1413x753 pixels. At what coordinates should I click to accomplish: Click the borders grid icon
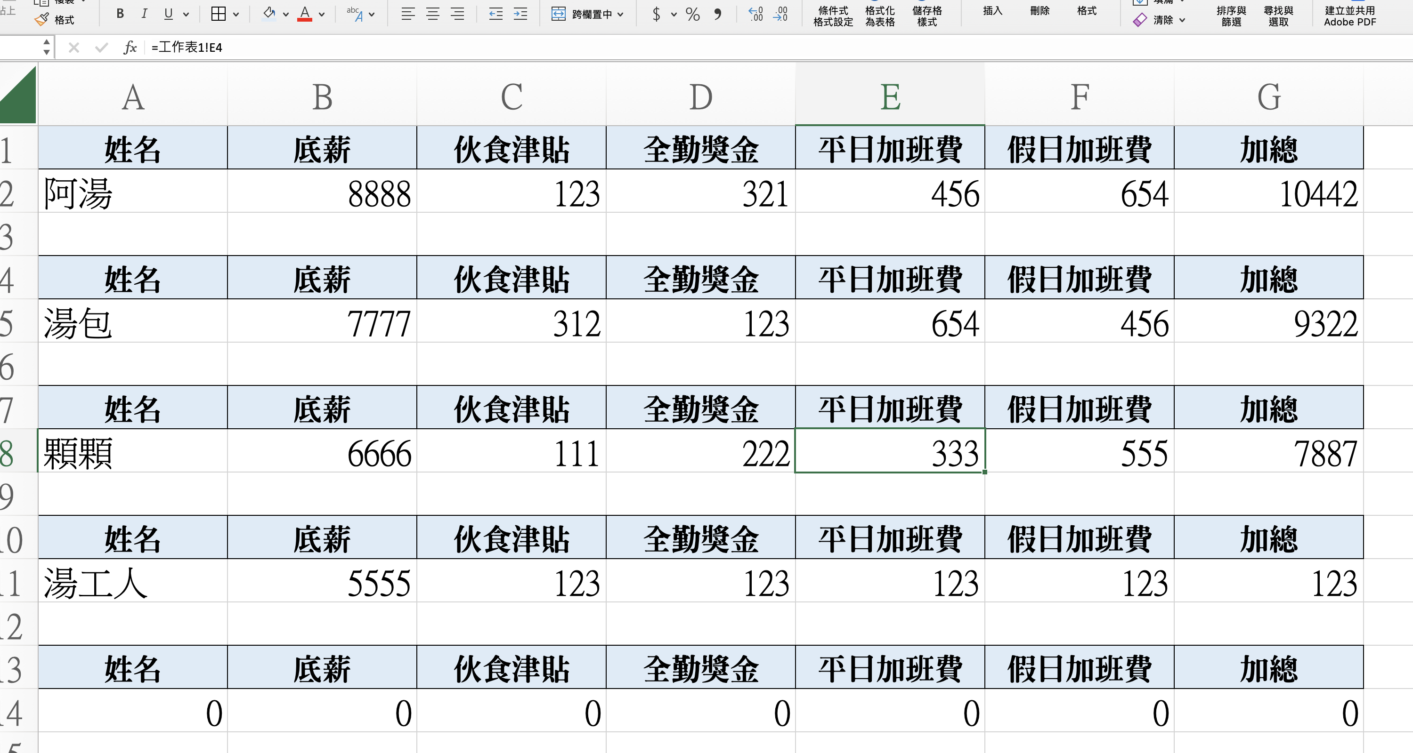(x=219, y=14)
